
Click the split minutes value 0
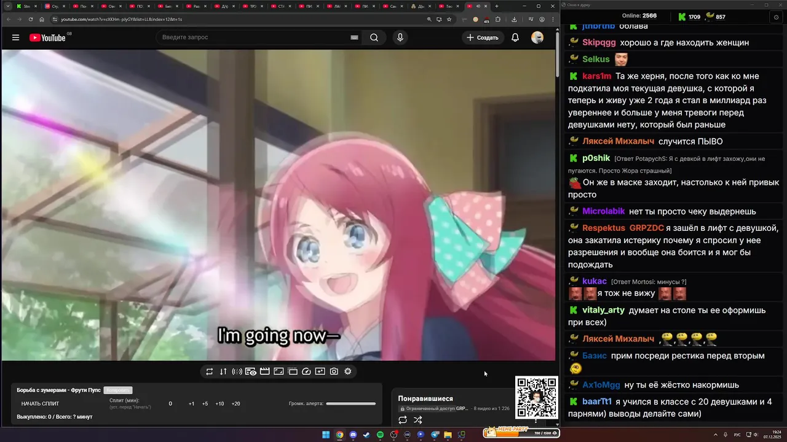point(170,404)
